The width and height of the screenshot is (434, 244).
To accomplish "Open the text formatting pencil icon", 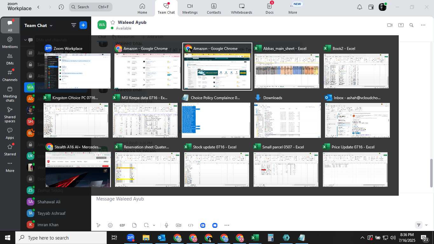I will (98, 225).
